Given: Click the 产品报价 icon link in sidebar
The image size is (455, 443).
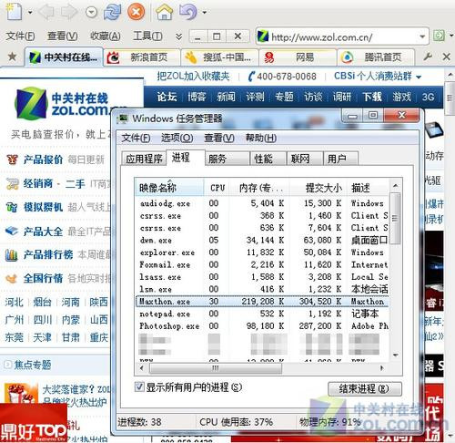Looking at the screenshot, I should point(12,160).
